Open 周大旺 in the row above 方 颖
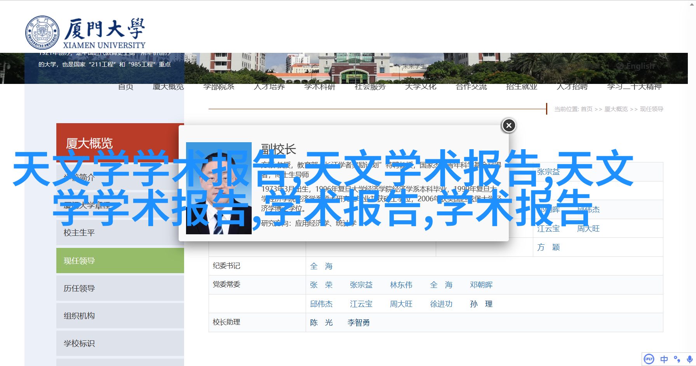696x366 pixels. (x=588, y=228)
